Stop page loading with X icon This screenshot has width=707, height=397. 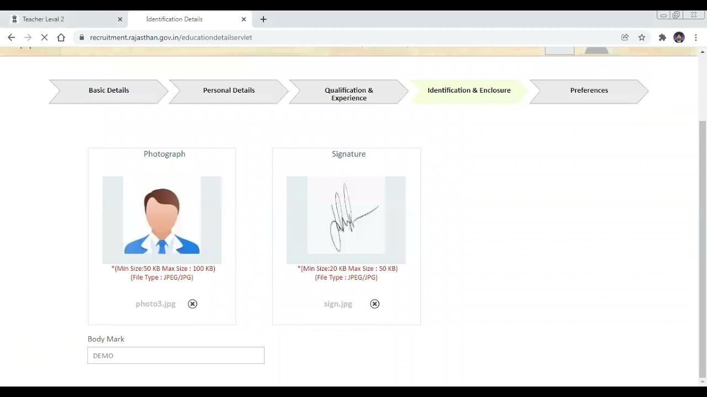click(45, 37)
